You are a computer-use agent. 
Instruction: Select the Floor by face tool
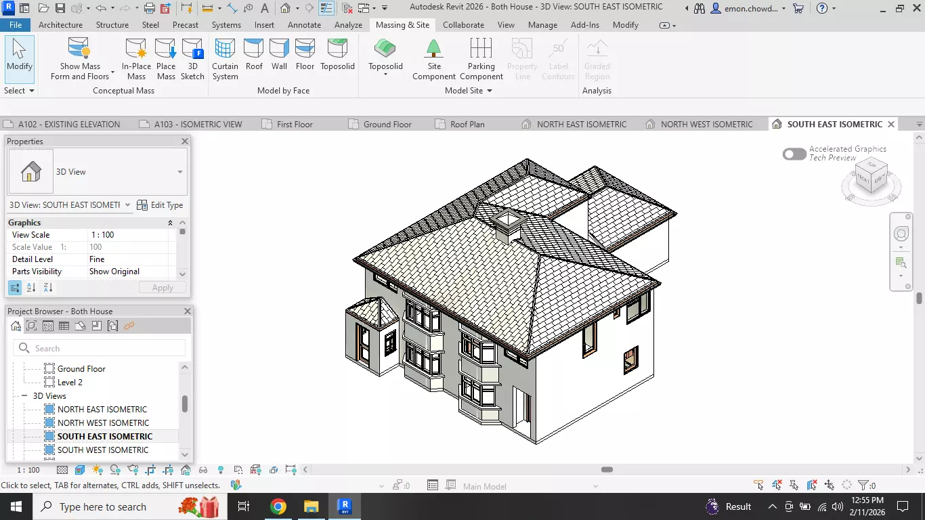305,54
